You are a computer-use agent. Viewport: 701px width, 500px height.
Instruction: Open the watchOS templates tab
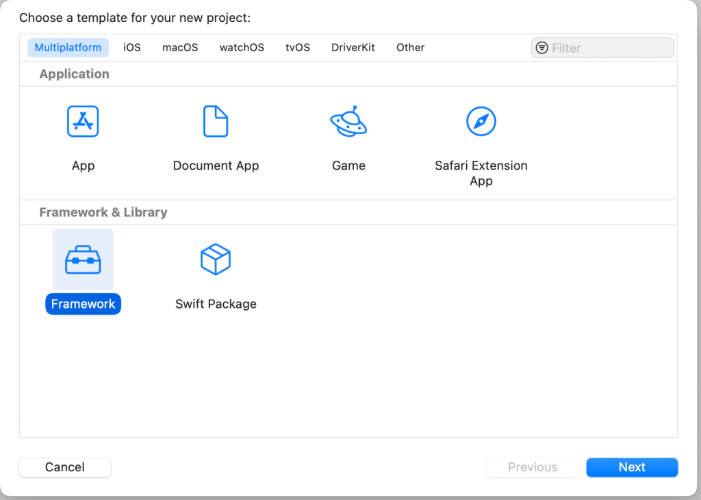[x=242, y=47]
